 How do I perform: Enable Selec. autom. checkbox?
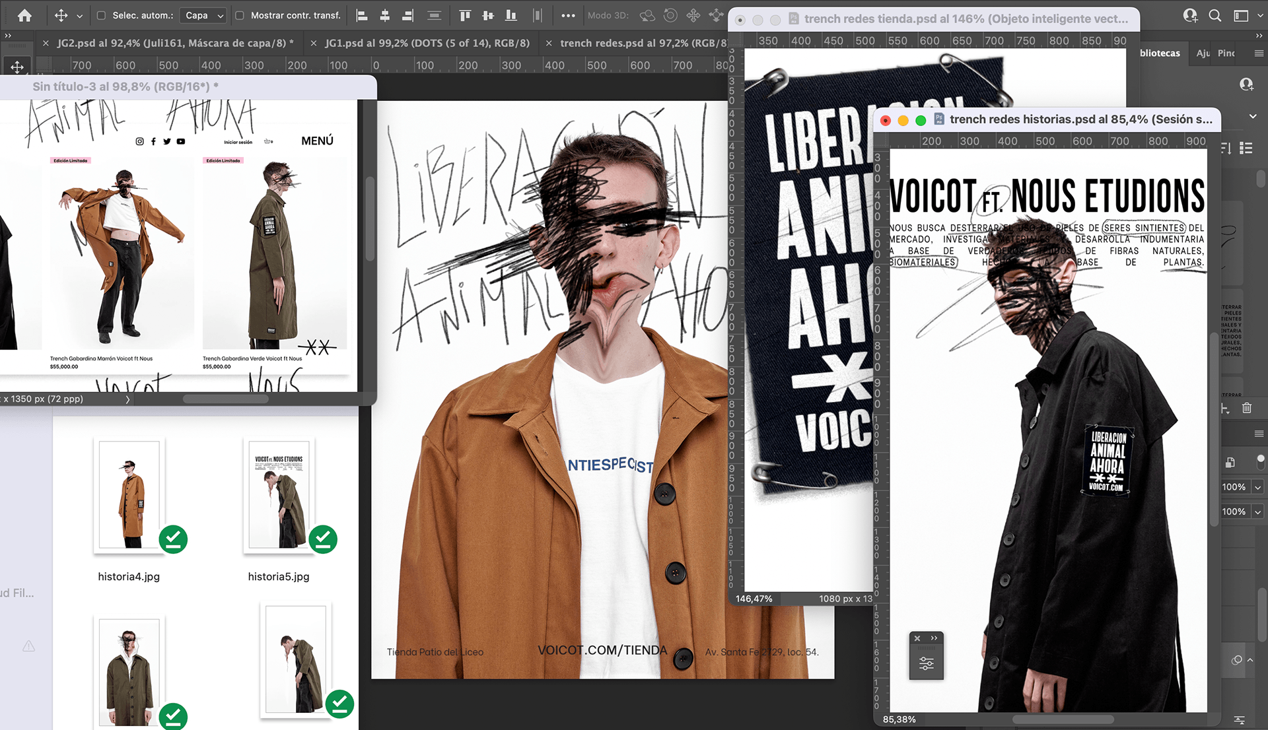click(x=101, y=15)
